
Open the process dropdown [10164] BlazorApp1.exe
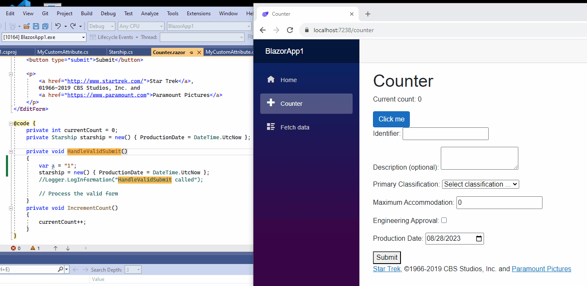point(44,37)
